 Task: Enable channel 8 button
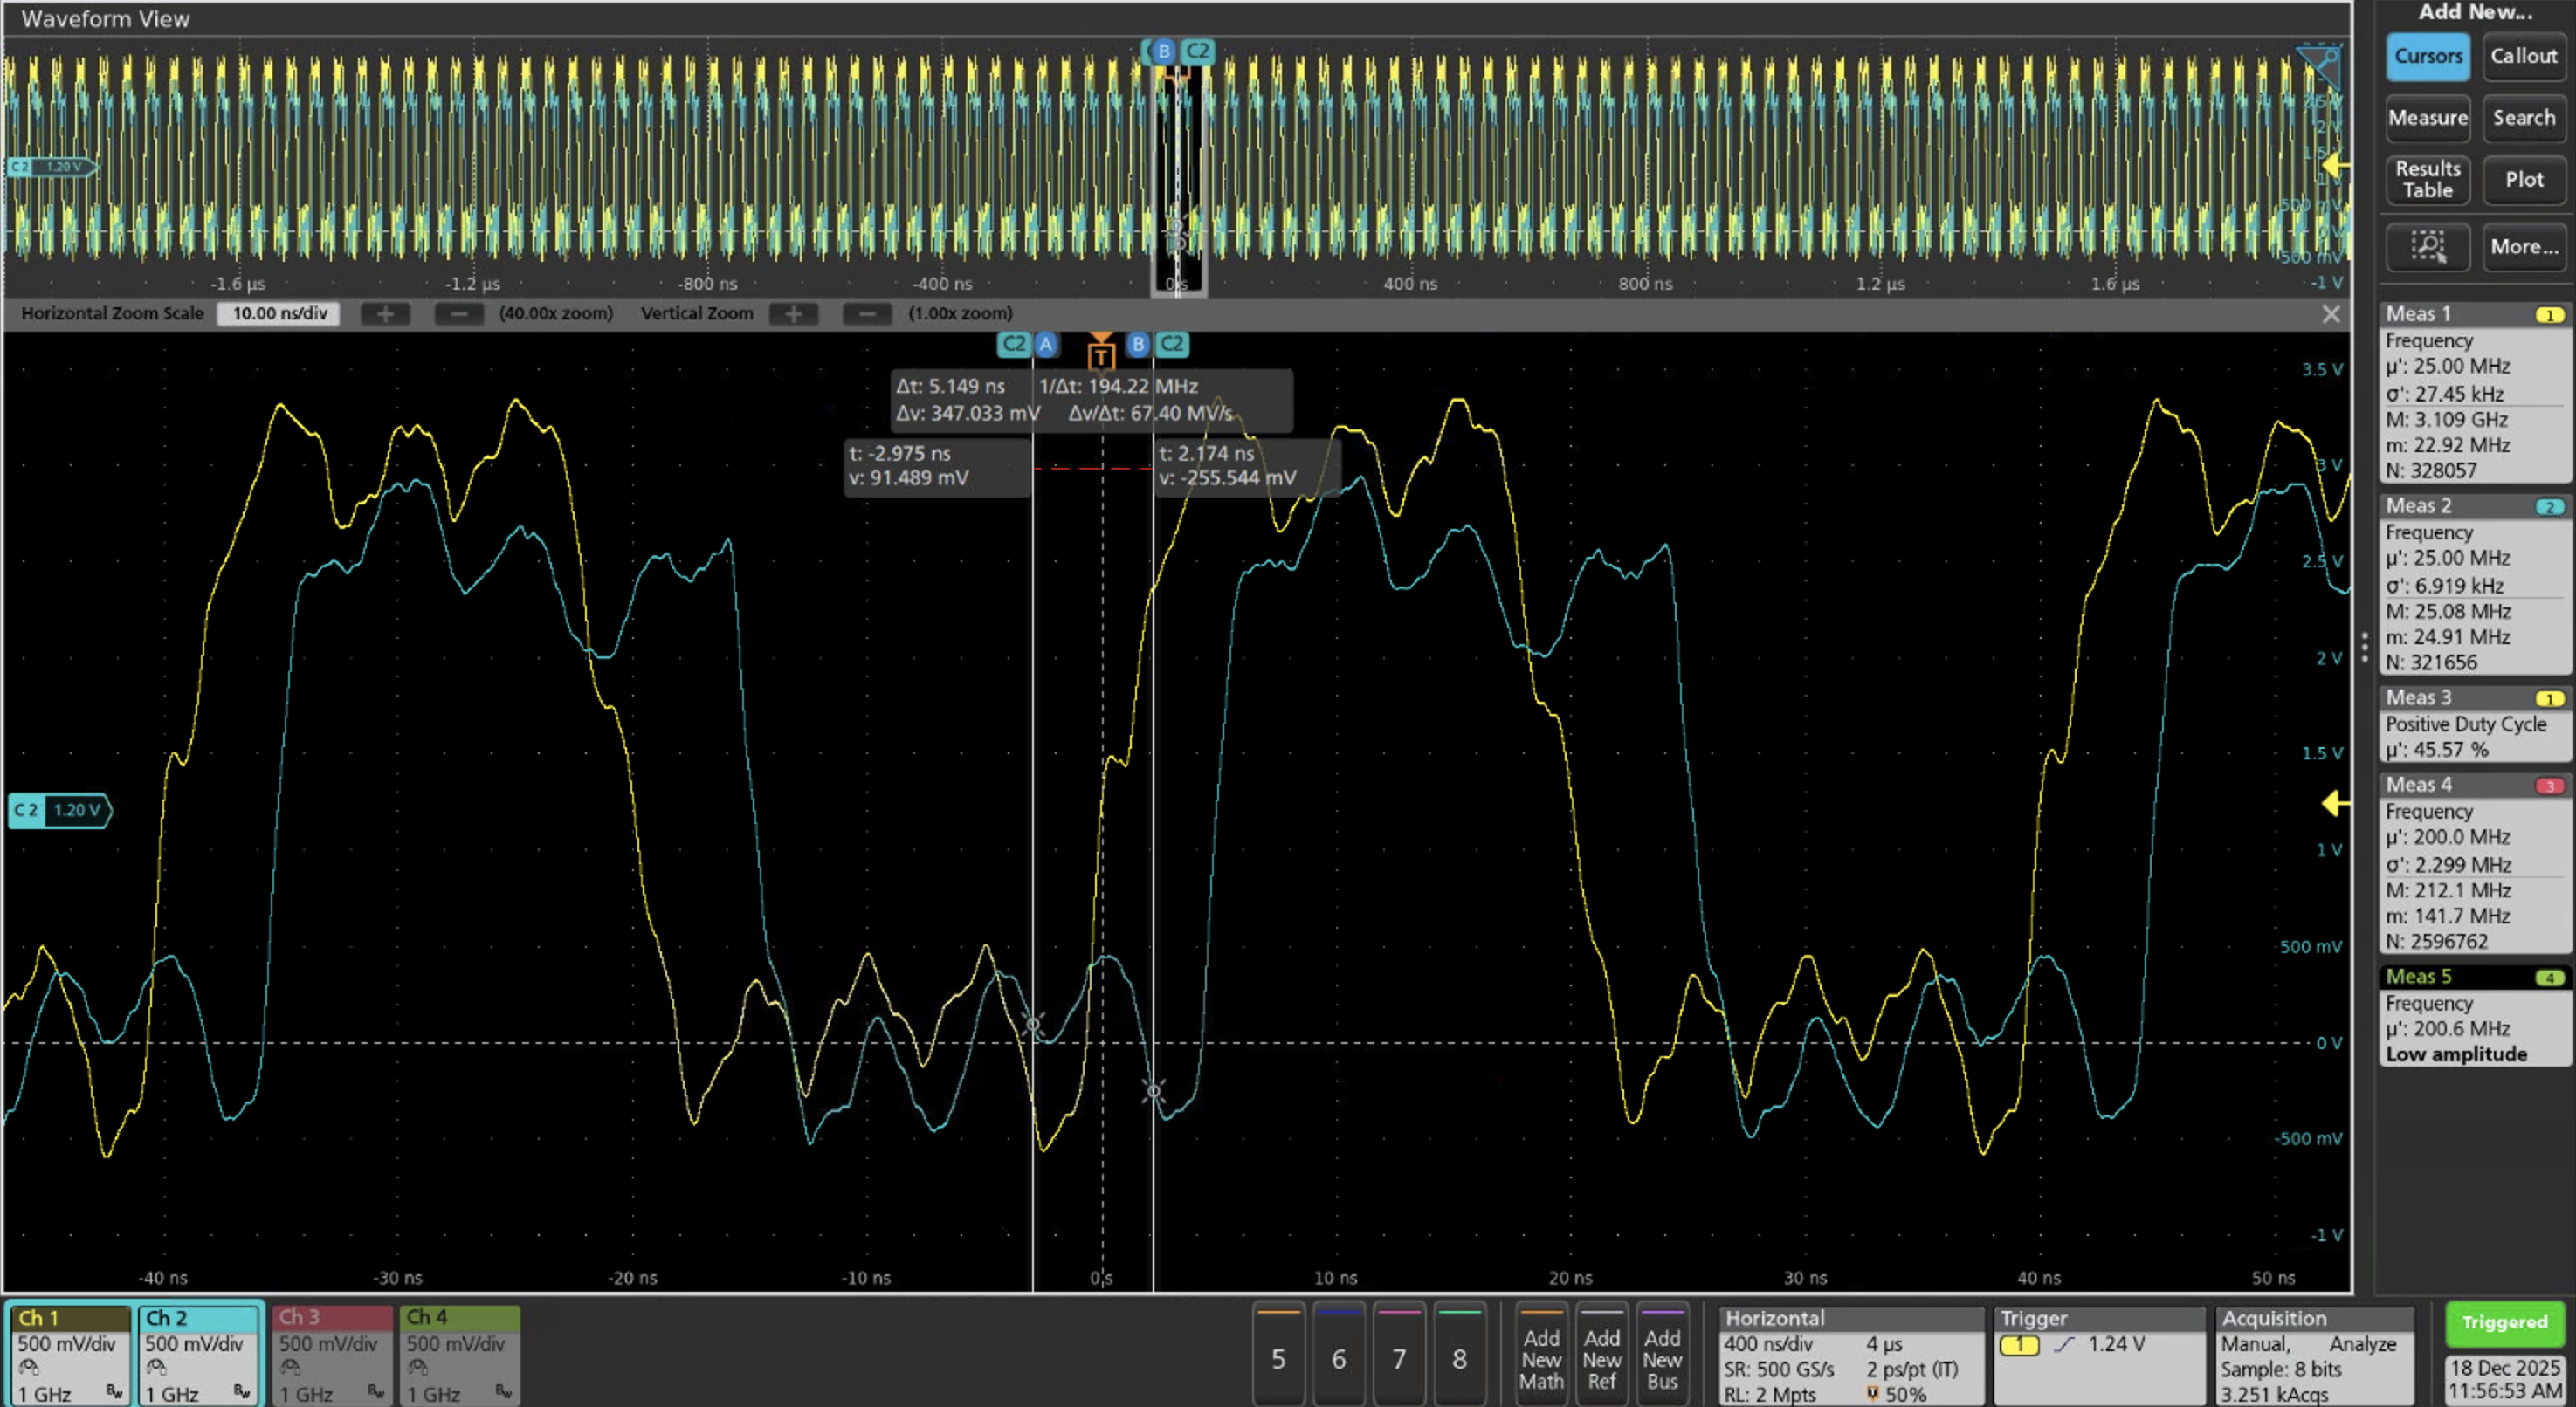coord(1460,1355)
